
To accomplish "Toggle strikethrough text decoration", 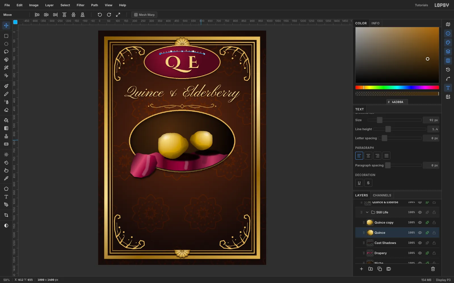I will click(368, 183).
